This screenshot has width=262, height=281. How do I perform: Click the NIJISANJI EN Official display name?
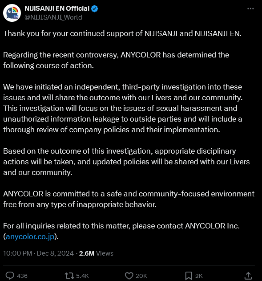[57, 8]
